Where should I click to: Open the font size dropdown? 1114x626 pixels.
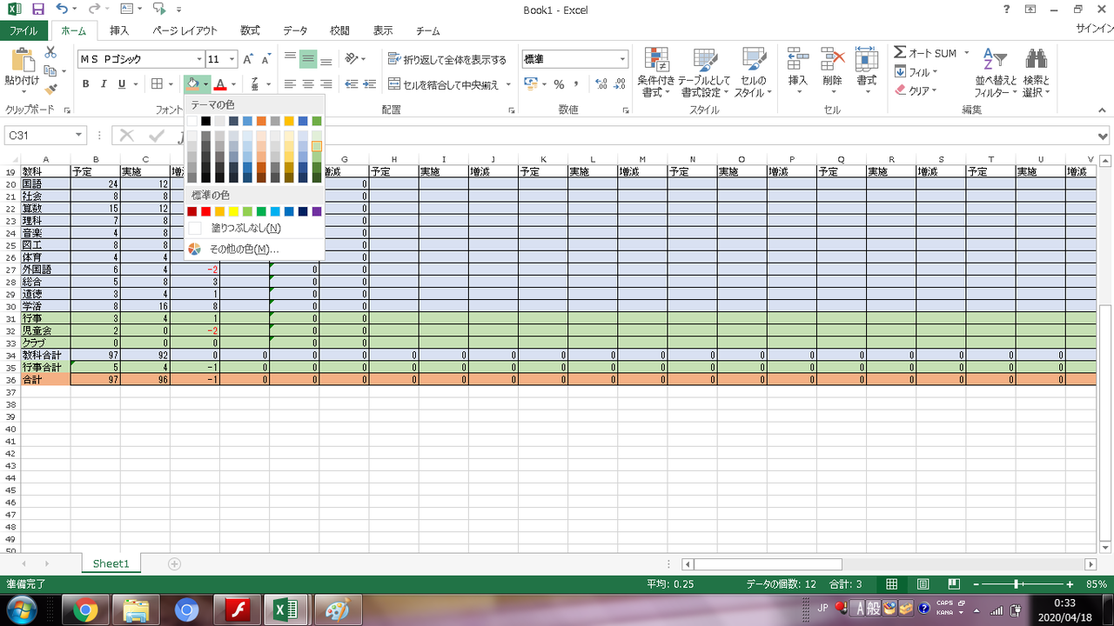tap(232, 59)
